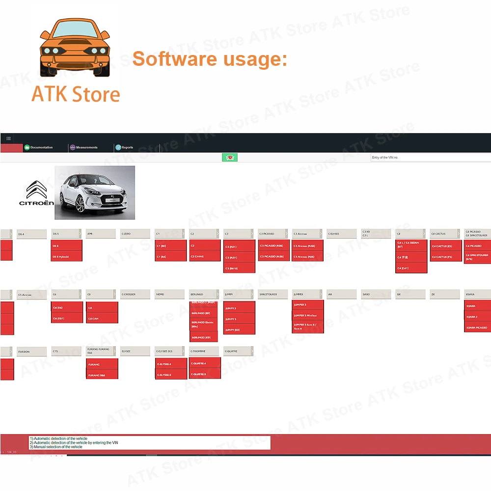Expand the C-ELYSEE (R3) dropdown
This screenshot has width=491, height=491.
(183, 351)
